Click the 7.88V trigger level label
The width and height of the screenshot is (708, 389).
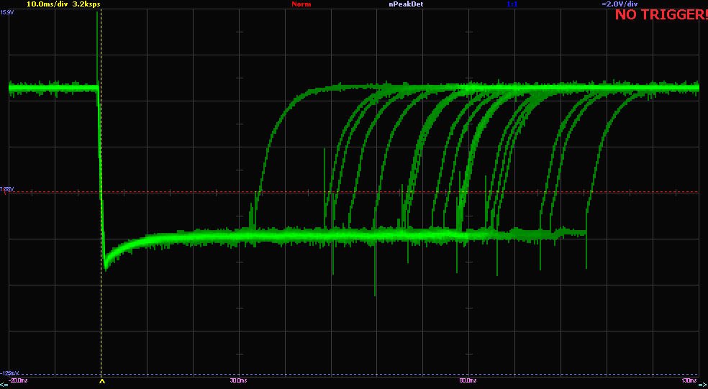pos(7,189)
